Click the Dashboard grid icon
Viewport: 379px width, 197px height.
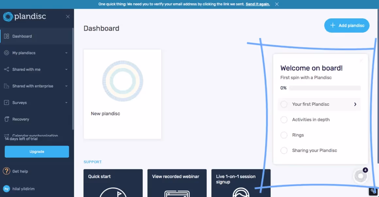pos(7,36)
